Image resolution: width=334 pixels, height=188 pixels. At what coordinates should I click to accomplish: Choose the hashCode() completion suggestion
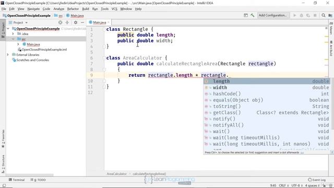[267, 94]
